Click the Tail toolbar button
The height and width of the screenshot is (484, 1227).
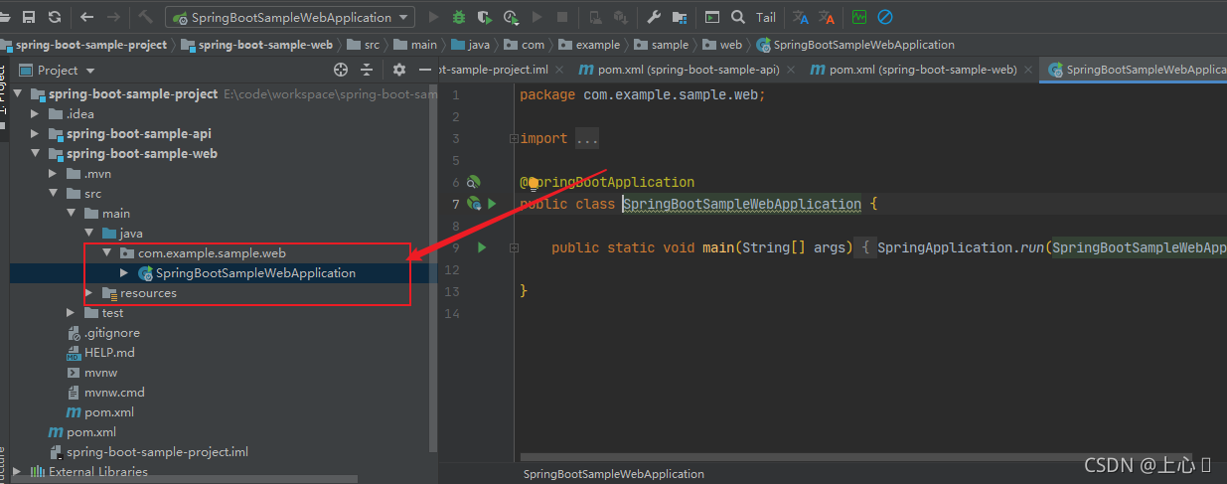tap(766, 17)
